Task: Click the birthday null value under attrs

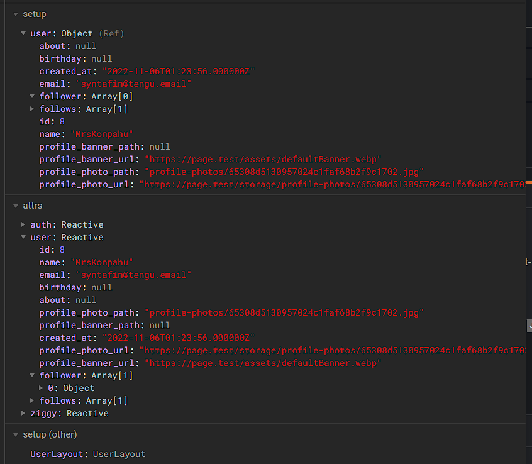Action: tap(101, 287)
